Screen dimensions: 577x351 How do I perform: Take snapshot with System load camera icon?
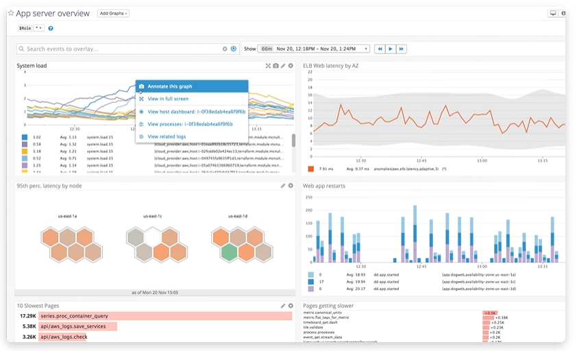coord(276,66)
